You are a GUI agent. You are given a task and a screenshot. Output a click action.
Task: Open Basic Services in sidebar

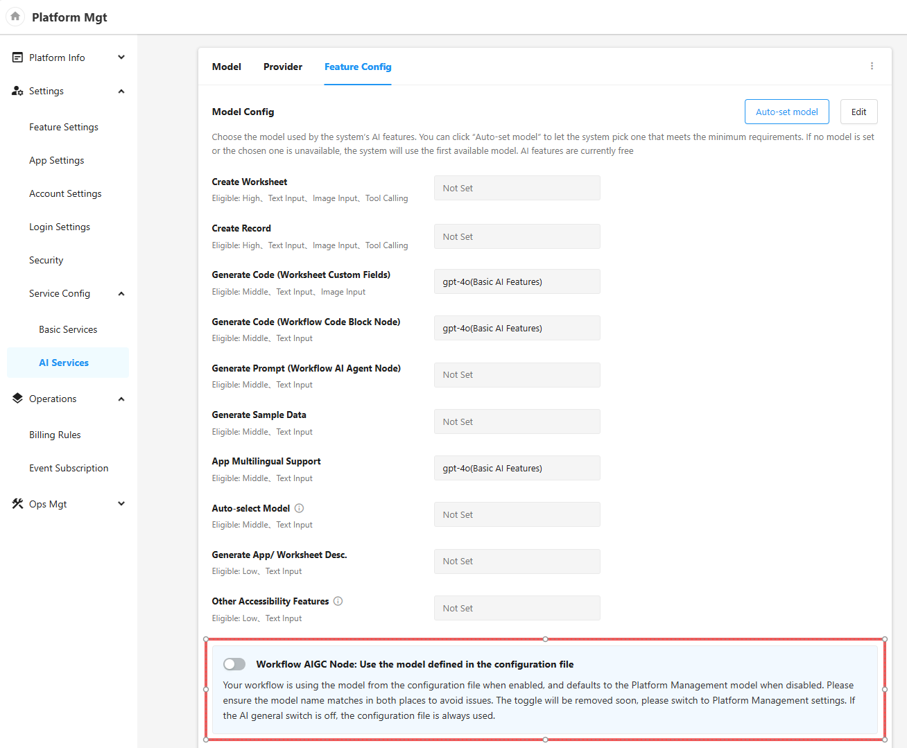68,329
